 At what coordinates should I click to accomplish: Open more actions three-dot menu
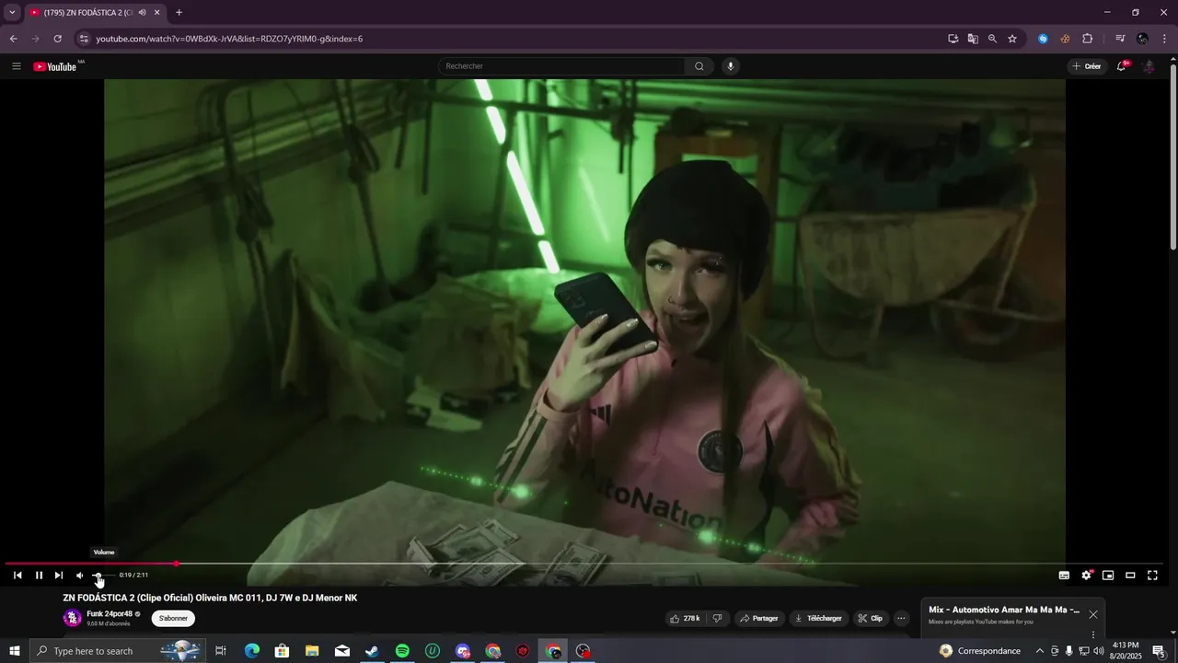[x=902, y=619]
